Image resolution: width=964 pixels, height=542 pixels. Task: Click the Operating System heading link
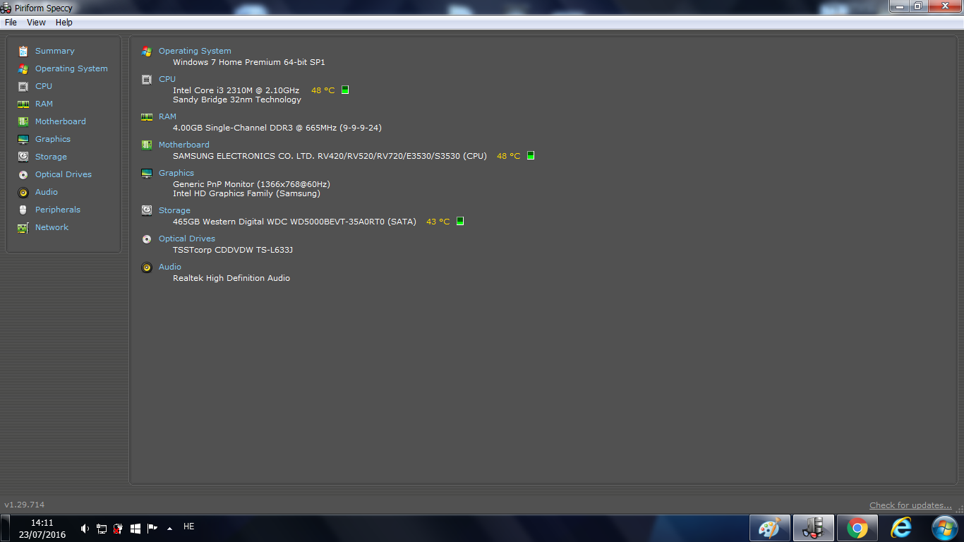[x=195, y=51]
